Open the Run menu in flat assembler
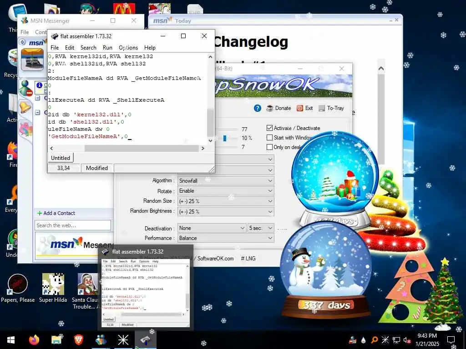 (x=107, y=47)
